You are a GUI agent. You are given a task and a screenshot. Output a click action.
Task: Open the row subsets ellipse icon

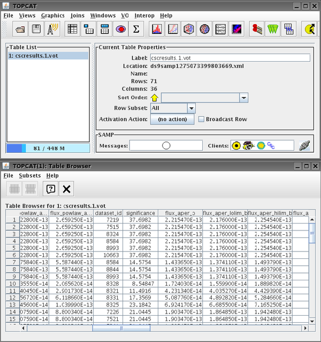(x=121, y=29)
